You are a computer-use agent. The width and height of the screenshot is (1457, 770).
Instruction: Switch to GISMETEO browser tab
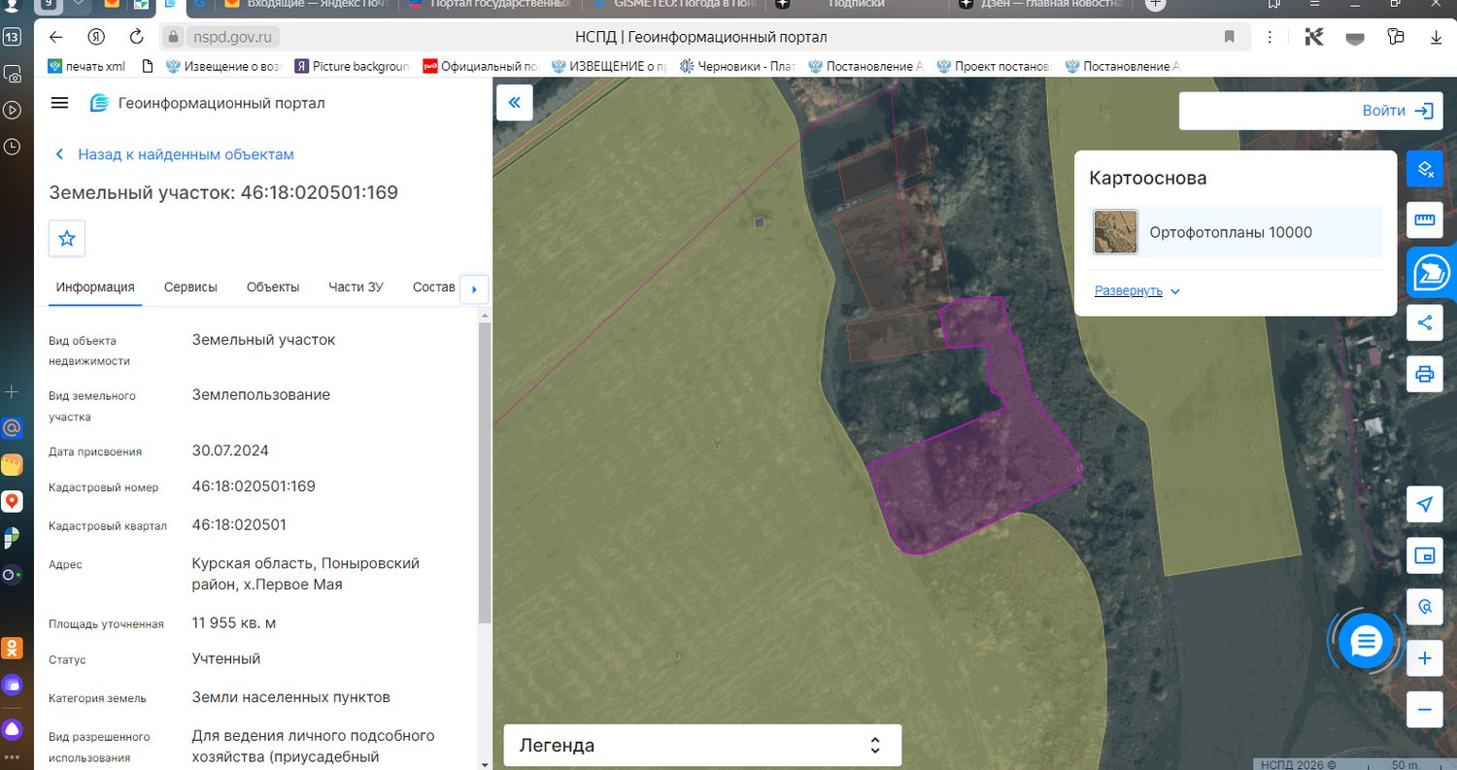click(x=675, y=5)
